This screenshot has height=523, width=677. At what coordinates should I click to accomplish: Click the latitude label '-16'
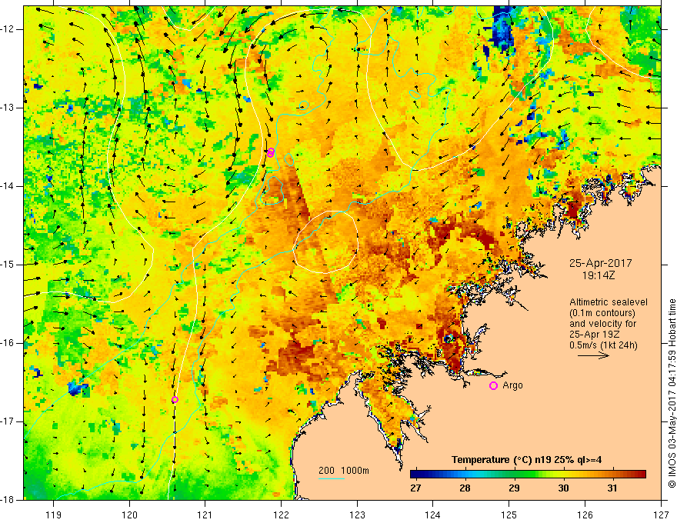point(8,343)
